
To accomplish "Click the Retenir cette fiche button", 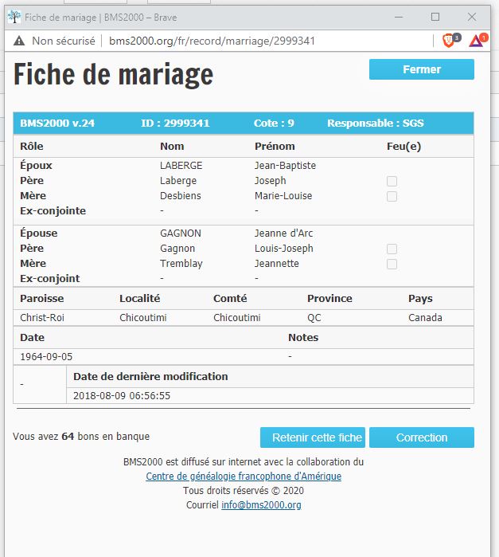I will tap(313, 437).
